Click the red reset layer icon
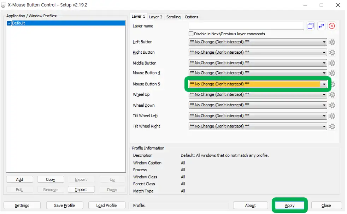The height and width of the screenshot is (214, 347). 332,26
